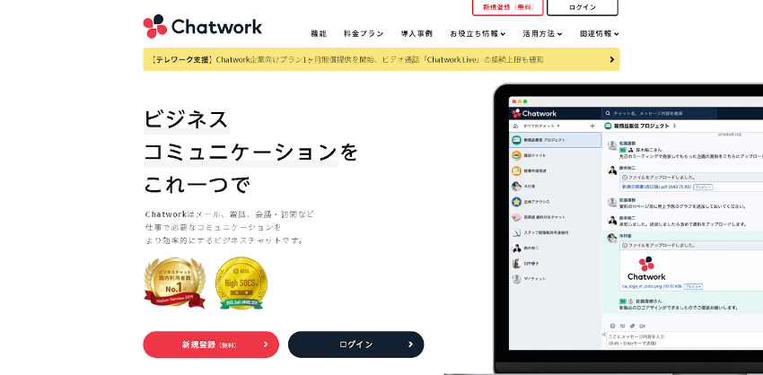Click the PDF file link 新規企画書

pyautogui.click(x=656, y=187)
